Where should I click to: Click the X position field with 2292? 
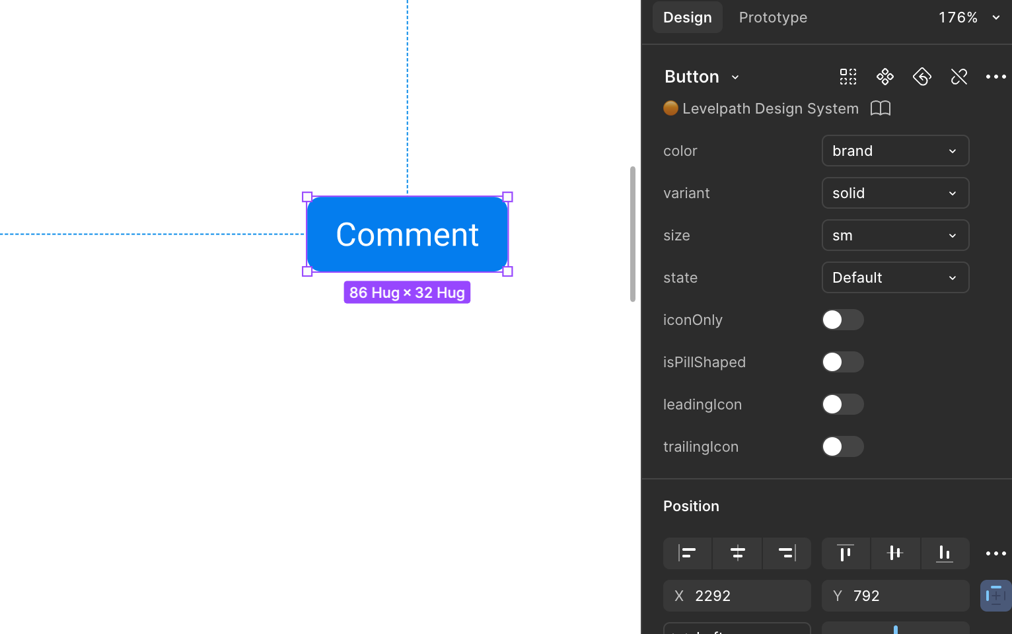pyautogui.click(x=737, y=596)
